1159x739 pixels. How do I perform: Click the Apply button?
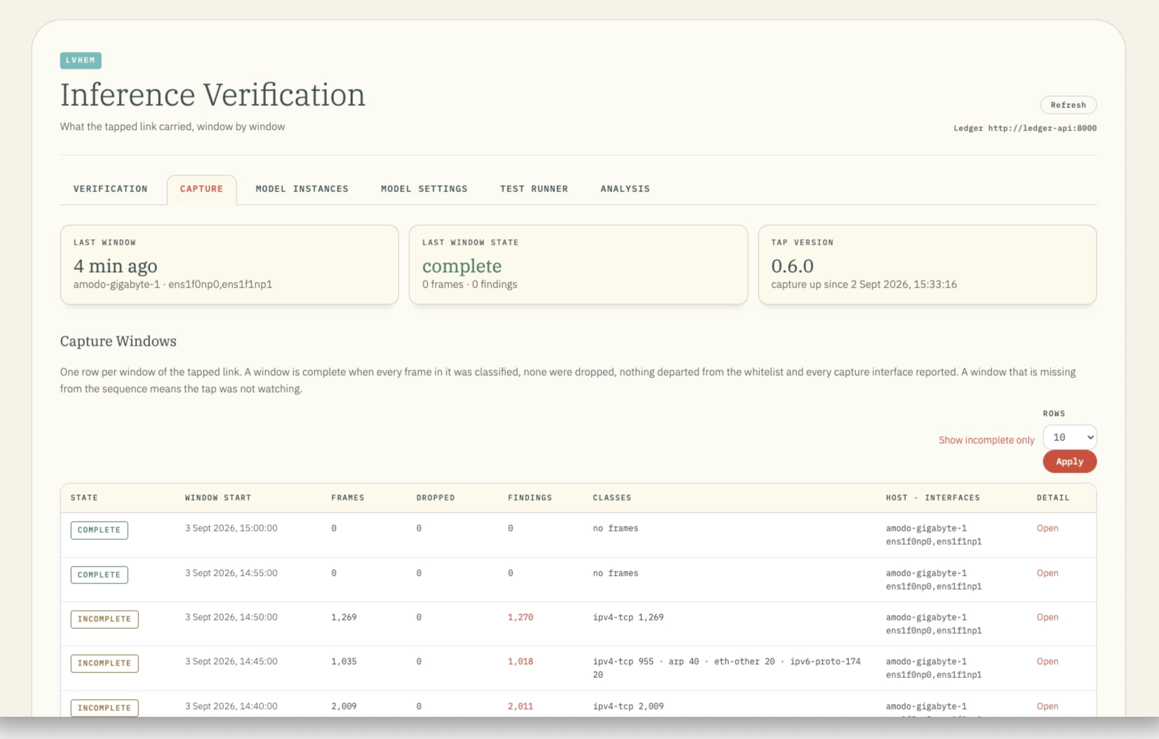tap(1069, 461)
